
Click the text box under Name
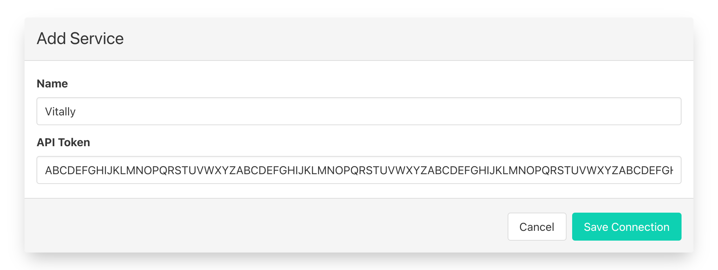click(x=359, y=111)
